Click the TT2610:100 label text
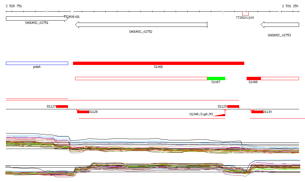The height and width of the screenshot is (182, 305). [245, 18]
